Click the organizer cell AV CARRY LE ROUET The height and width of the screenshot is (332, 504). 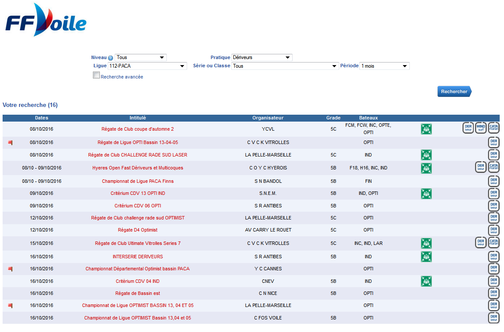(268, 230)
